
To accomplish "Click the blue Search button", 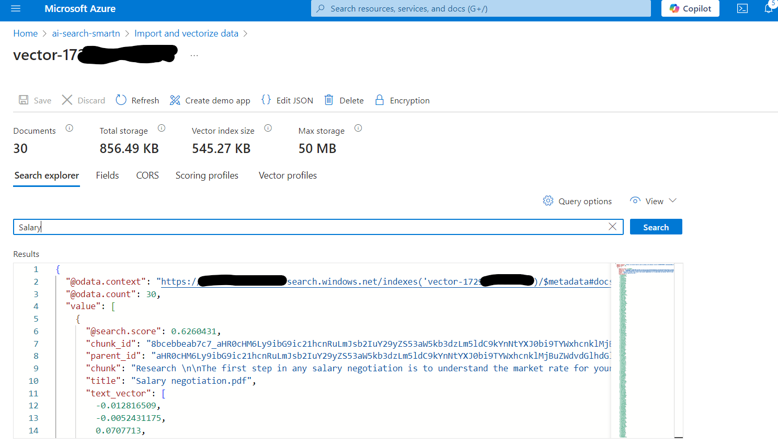I will coord(656,227).
